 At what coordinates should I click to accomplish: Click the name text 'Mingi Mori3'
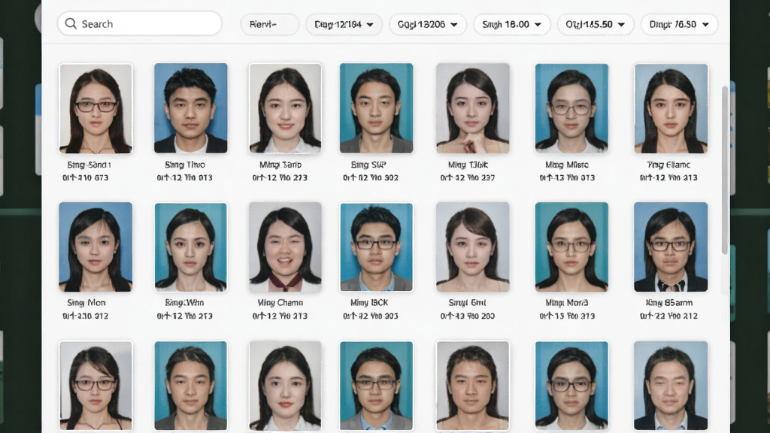pos(567,303)
